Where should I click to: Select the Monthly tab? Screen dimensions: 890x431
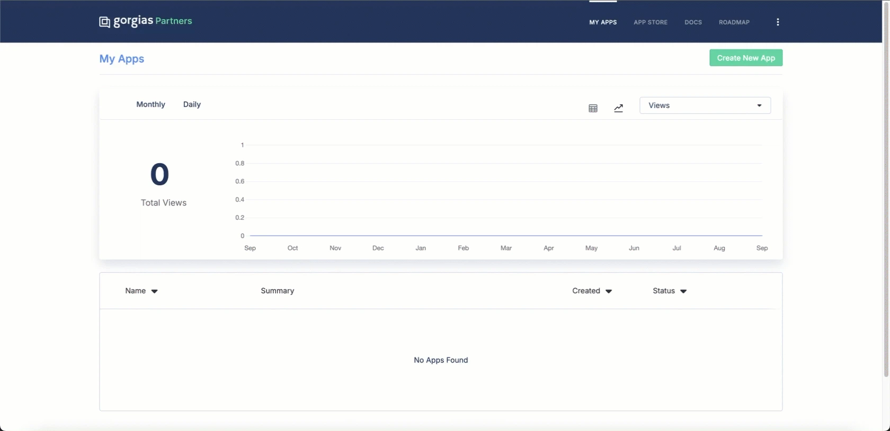[x=150, y=104]
